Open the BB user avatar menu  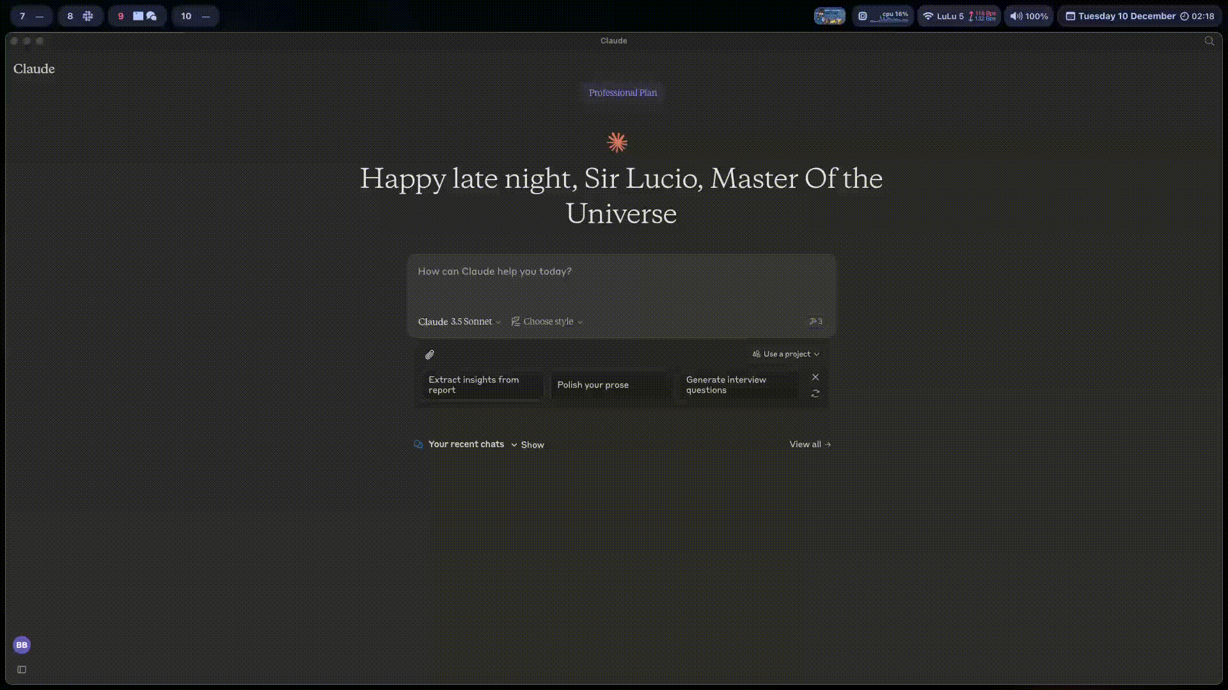pyautogui.click(x=22, y=645)
